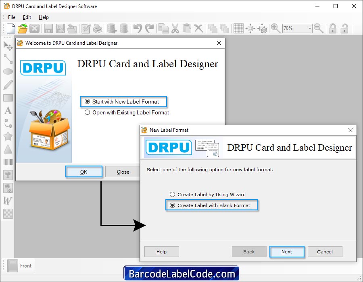
Task: Select the Rectangle shape tool
Action: click(x=8, y=98)
